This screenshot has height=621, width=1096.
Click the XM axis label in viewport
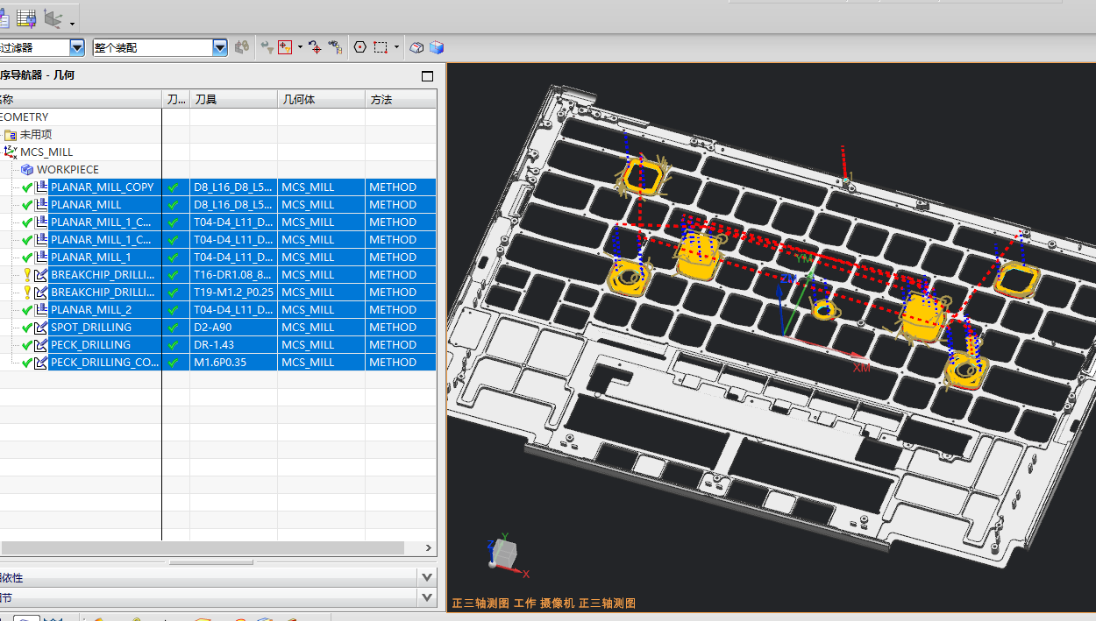862,368
